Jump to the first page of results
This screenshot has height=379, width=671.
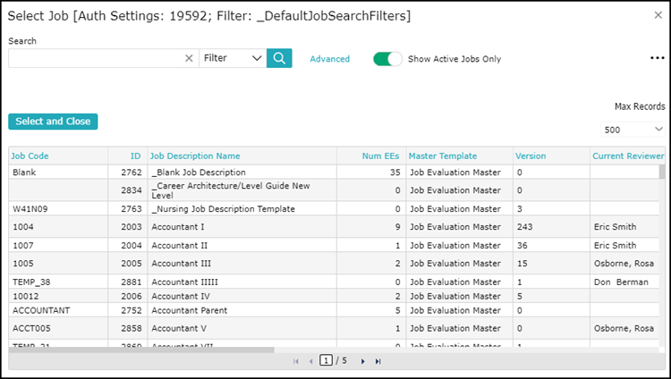tap(296, 361)
